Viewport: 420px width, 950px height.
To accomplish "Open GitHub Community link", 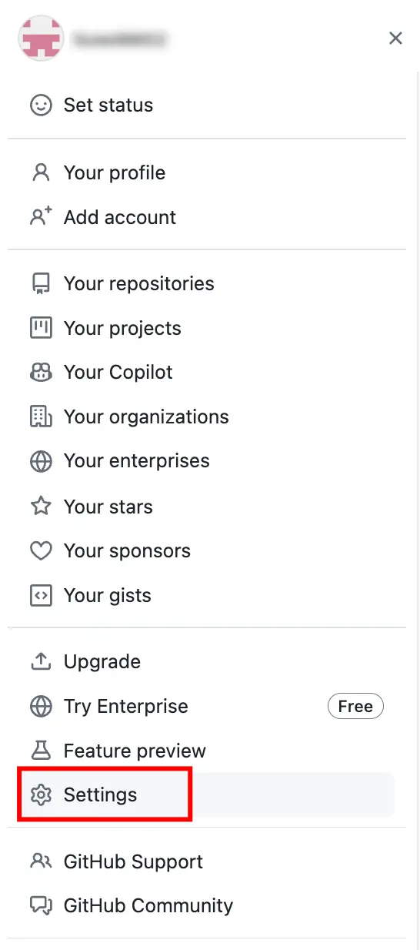I will pyautogui.click(x=206, y=905).
